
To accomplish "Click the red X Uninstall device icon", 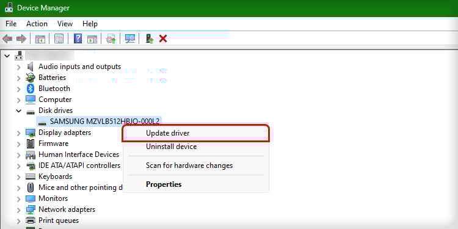I will point(163,38).
